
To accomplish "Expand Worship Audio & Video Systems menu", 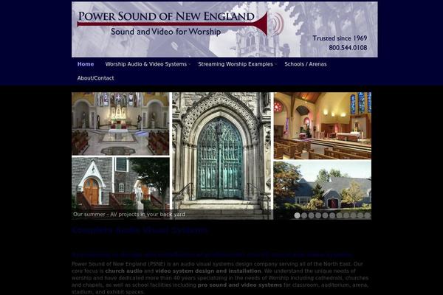I will point(148,64).
